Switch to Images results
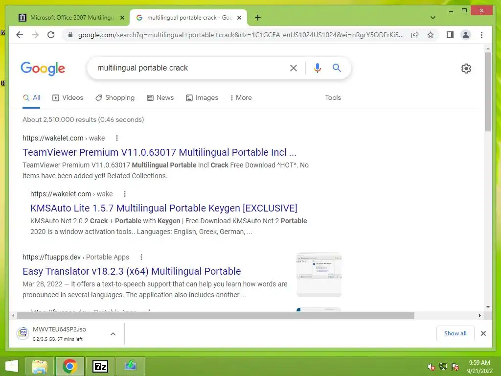Viewport: 501px width, 376px height. pyautogui.click(x=202, y=98)
